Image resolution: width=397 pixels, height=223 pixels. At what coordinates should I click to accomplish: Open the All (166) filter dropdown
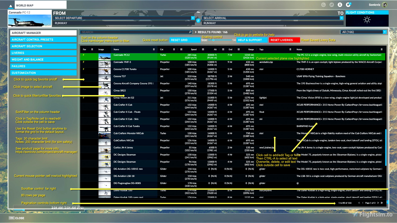coord(364,32)
